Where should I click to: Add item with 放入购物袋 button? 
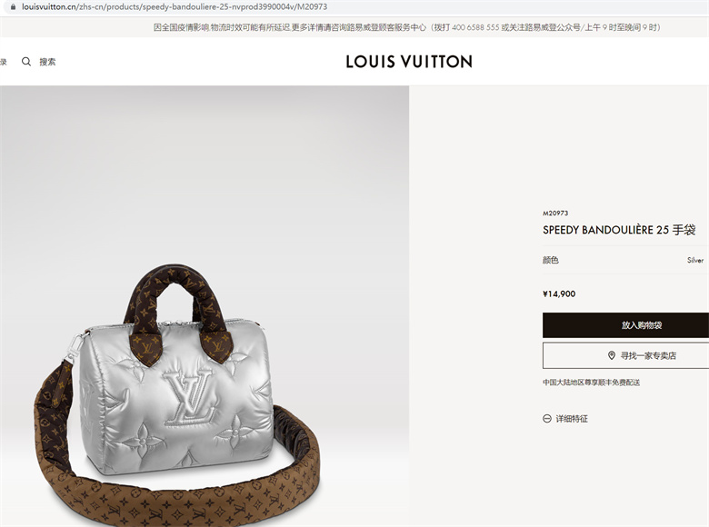coord(625,325)
